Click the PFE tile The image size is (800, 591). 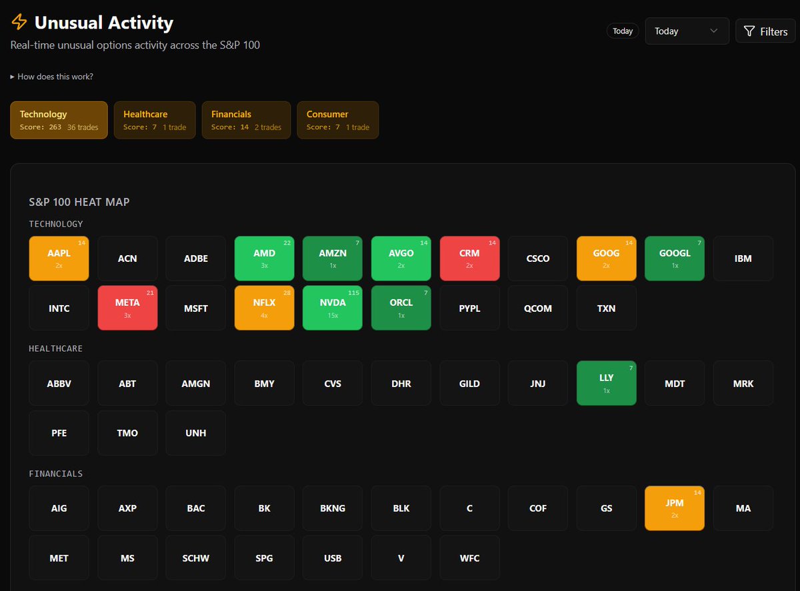59,433
